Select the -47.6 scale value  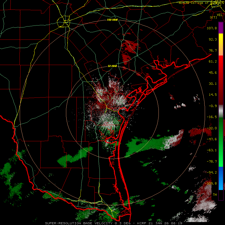[x=212, y=139]
